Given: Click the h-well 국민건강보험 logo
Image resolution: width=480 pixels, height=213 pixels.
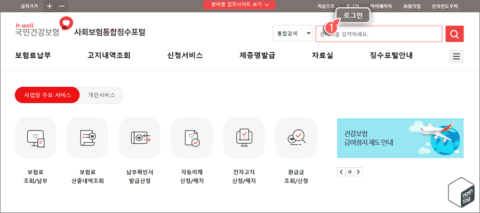Looking at the screenshot, I should 44,27.
